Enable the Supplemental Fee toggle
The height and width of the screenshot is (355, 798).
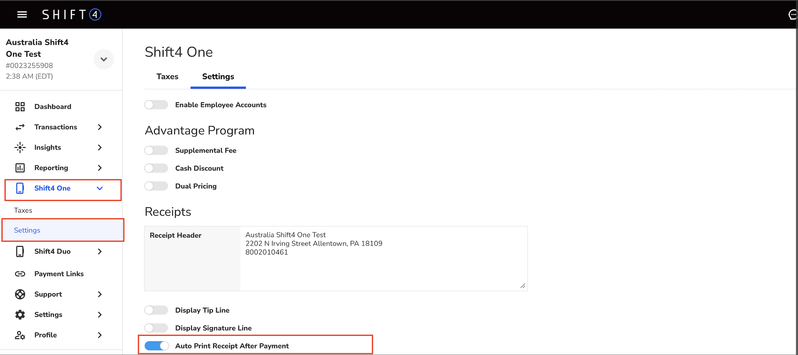[x=156, y=150]
